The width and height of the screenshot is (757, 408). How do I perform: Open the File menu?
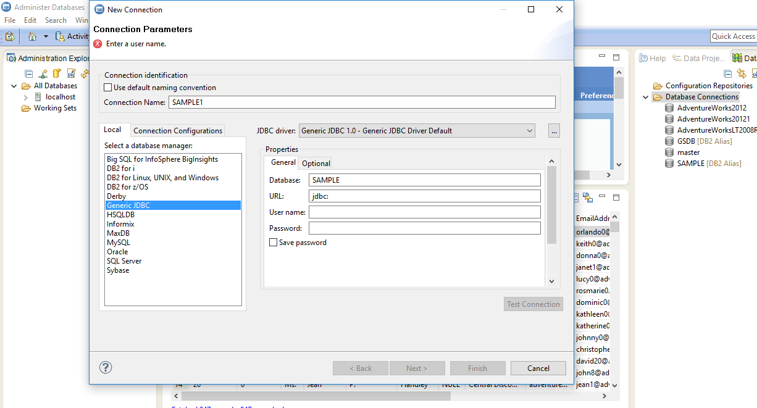[x=10, y=20]
